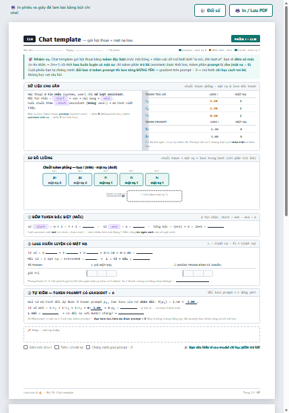Image resolution: width=289 pixels, height=413 pixels.
Task: Select the p1 mặt nạ 0 token box
Action: coord(54,179)
